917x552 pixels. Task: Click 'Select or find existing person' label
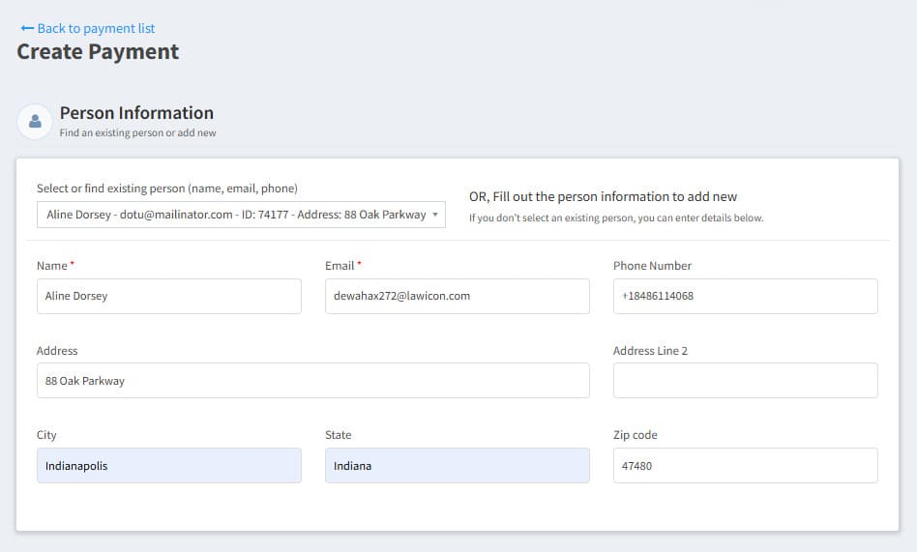click(167, 189)
